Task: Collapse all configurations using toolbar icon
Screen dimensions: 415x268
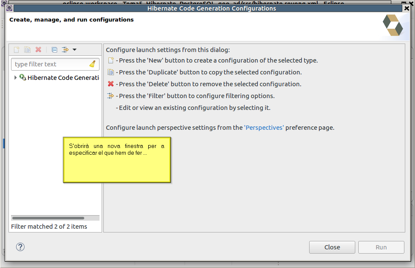Action: coord(55,50)
